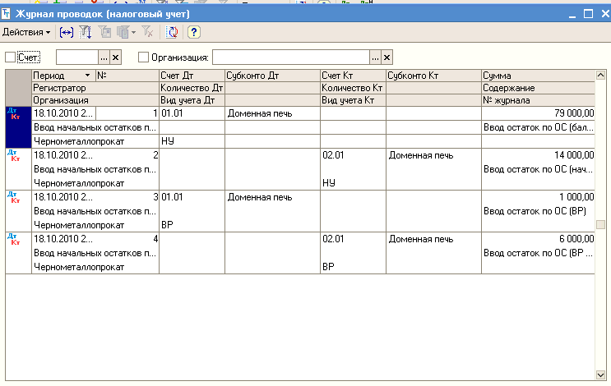Click the refresh list icon
The image size is (611, 386).
[x=172, y=32]
